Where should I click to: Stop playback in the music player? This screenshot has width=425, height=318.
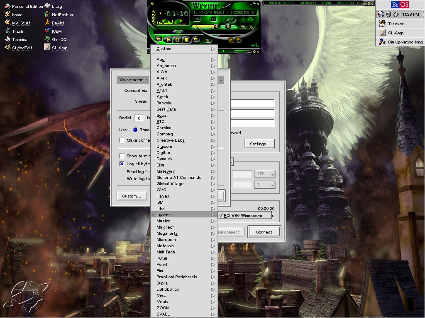click(x=186, y=40)
